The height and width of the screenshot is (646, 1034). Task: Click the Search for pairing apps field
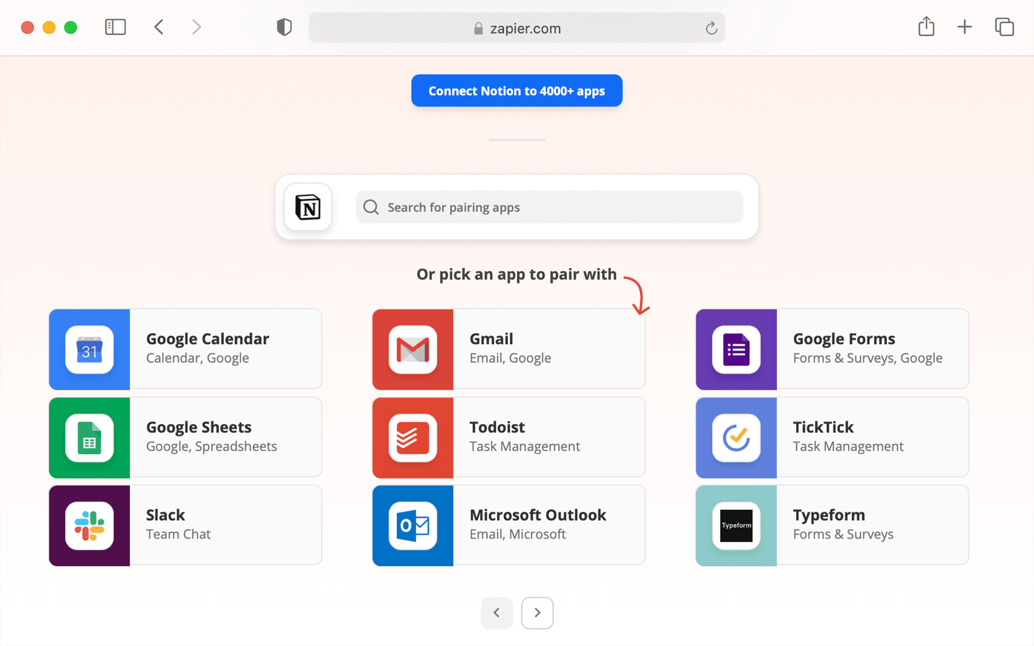tap(549, 207)
